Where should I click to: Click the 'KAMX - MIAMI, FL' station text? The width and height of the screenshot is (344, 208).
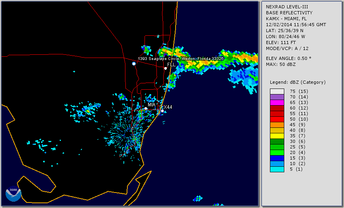[x=286, y=19]
